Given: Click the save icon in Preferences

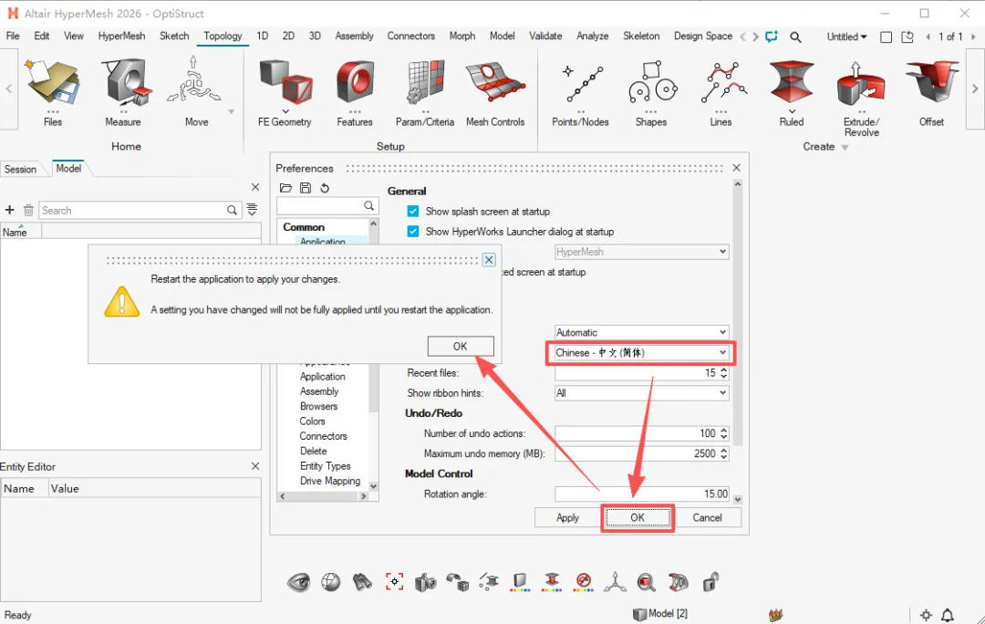Looking at the screenshot, I should [306, 188].
